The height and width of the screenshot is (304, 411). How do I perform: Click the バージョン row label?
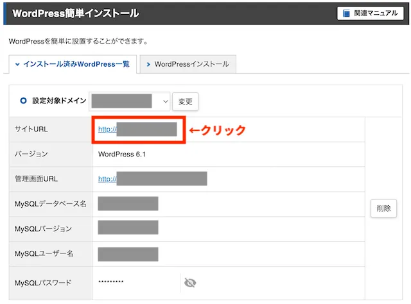pyautogui.click(x=31, y=154)
